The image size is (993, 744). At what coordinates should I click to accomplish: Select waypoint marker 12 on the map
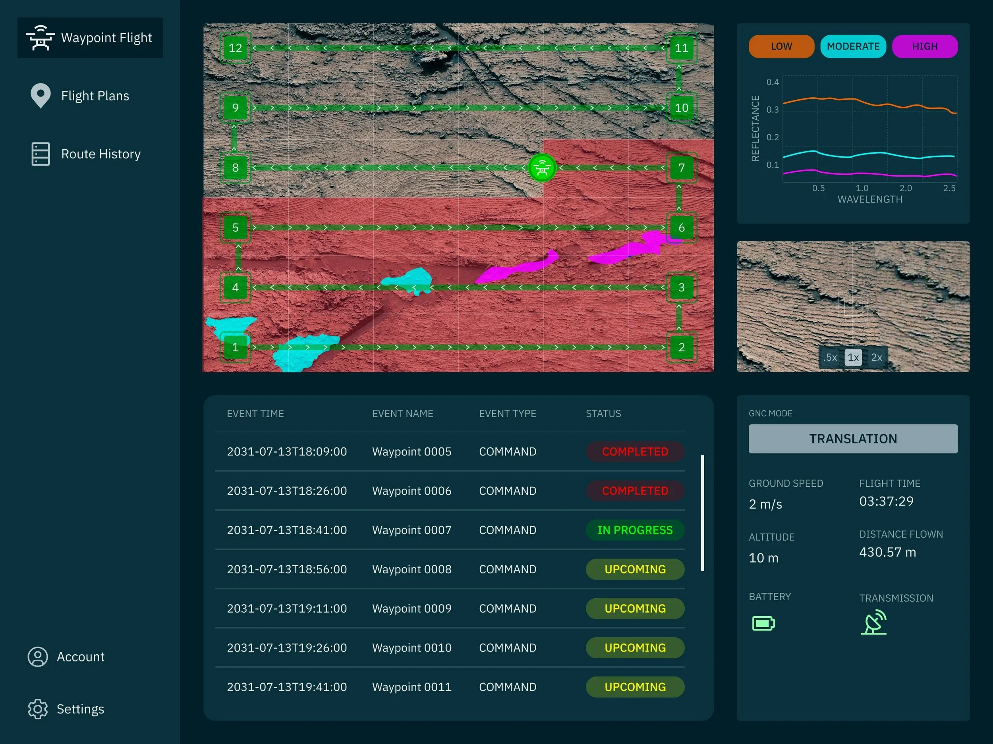(235, 48)
